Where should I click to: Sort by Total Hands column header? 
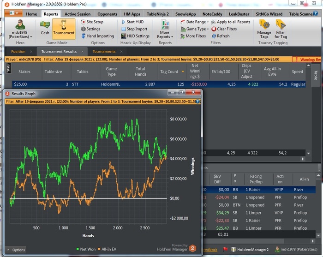pyautogui.click(x=140, y=72)
